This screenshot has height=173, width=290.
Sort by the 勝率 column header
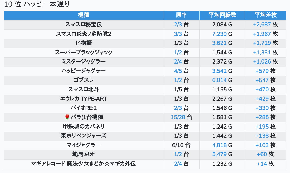[181, 15]
